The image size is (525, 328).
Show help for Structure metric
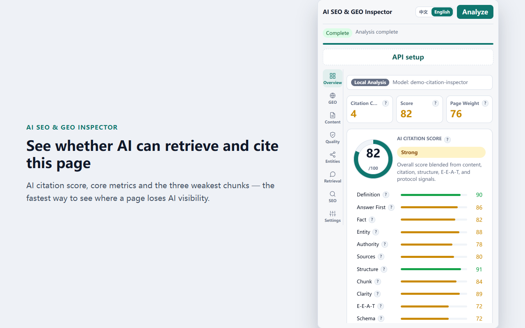pyautogui.click(x=384, y=269)
